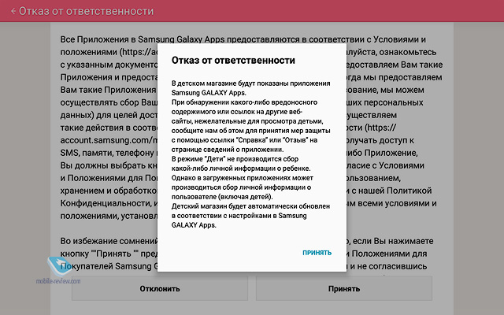504x315 pixels.
Task: Click the header title Отказ от ответственности
Action: point(86,11)
